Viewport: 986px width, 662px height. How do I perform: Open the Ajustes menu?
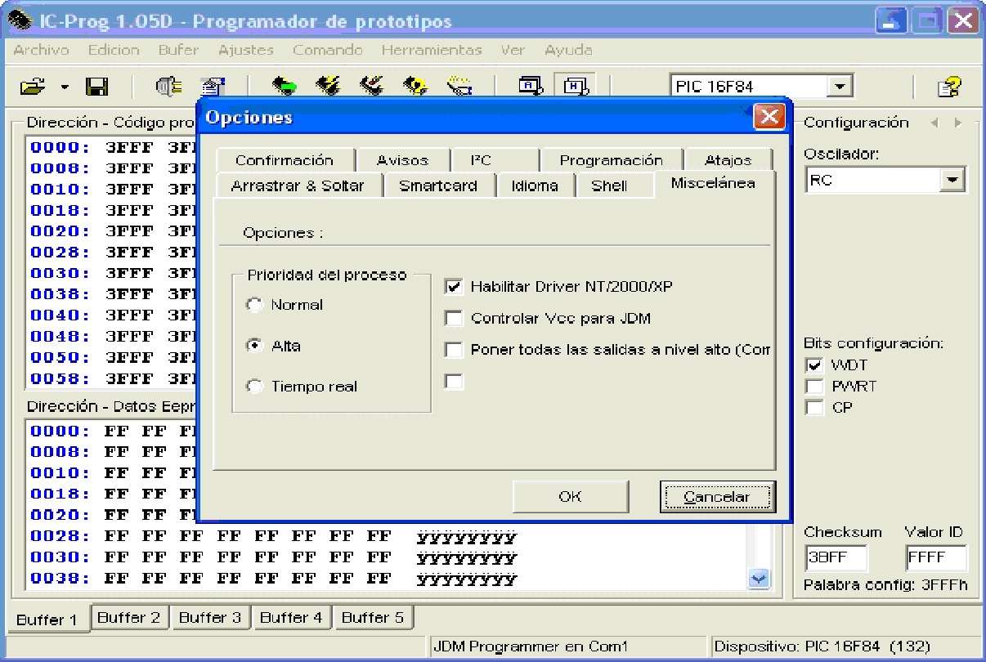coord(246,50)
